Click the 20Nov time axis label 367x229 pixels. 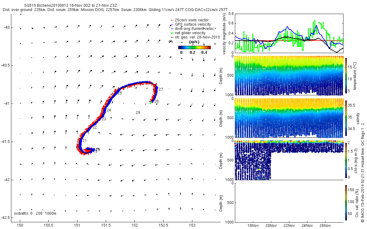click(271, 226)
